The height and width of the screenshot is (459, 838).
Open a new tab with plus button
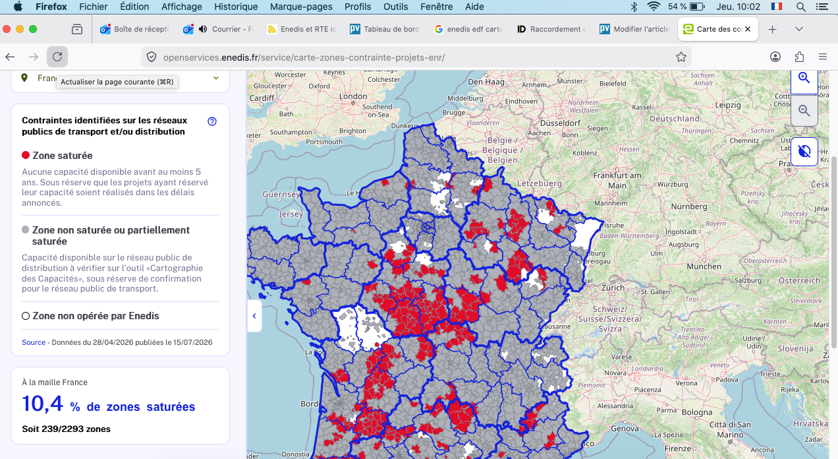(x=773, y=29)
